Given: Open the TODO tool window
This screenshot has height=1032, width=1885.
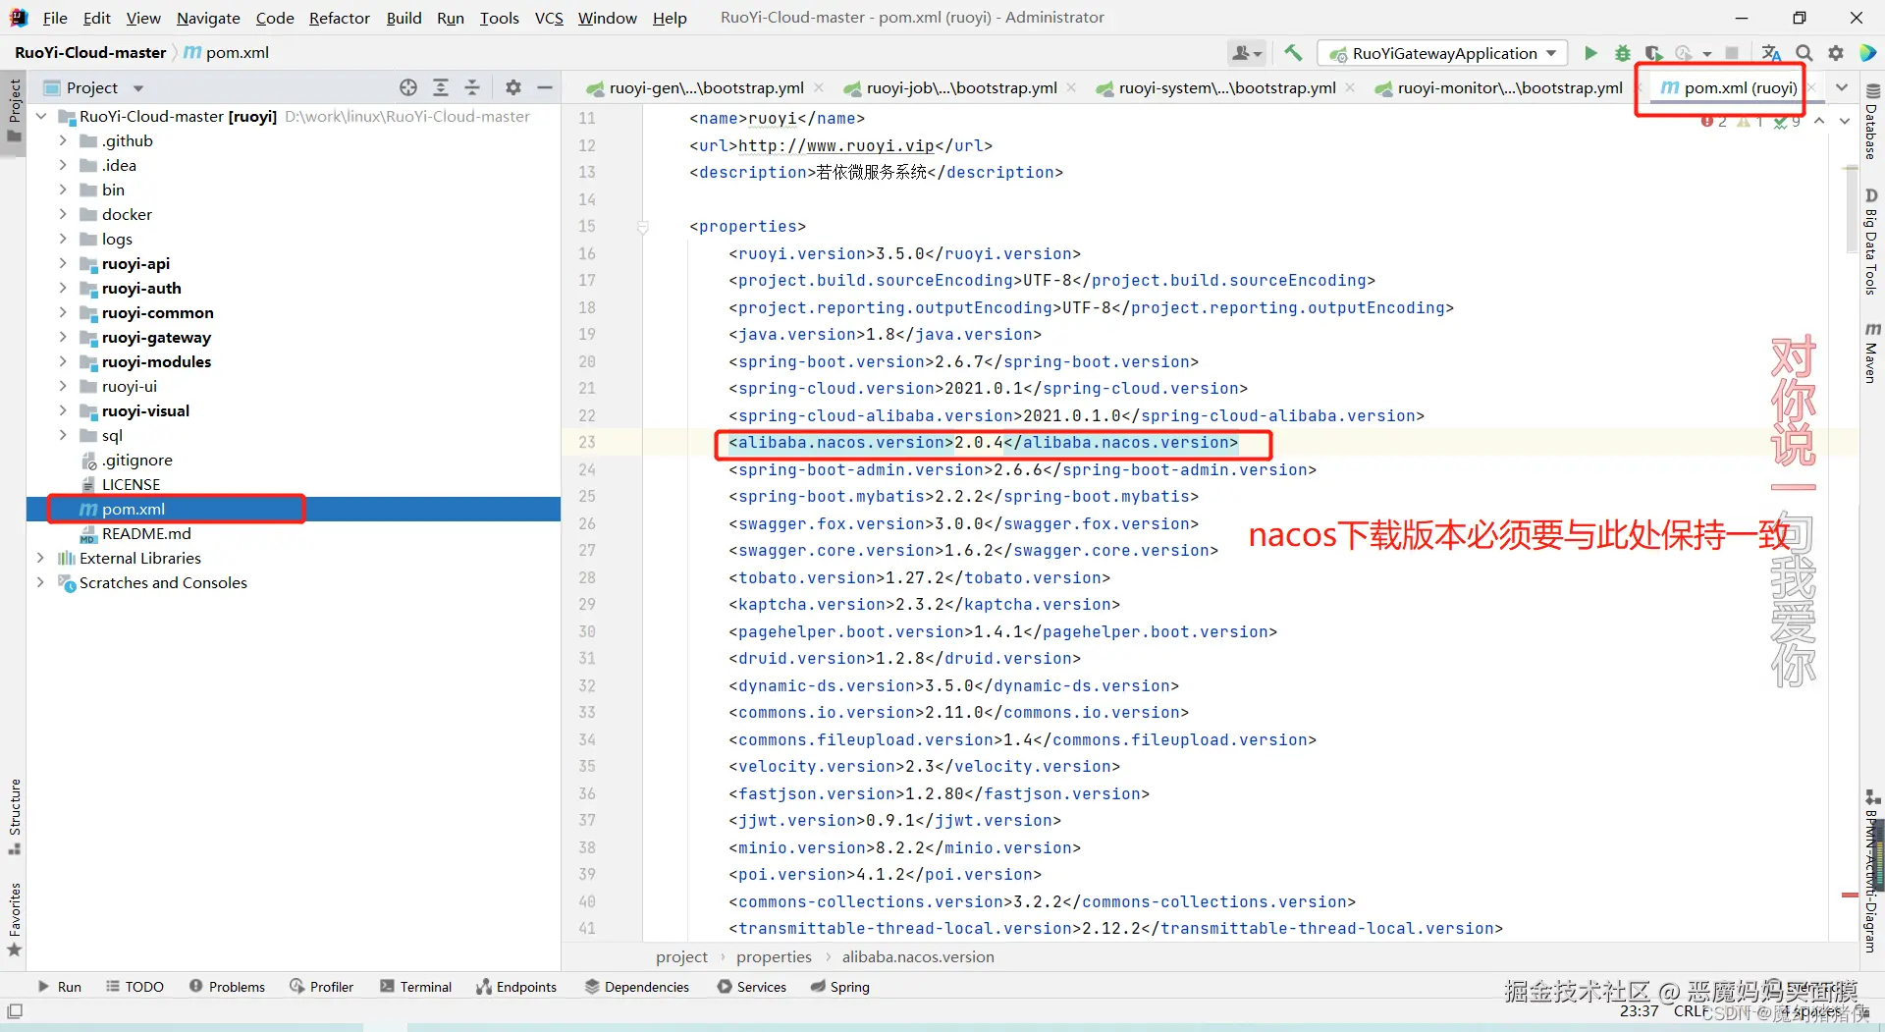Looking at the screenshot, I should click(135, 987).
